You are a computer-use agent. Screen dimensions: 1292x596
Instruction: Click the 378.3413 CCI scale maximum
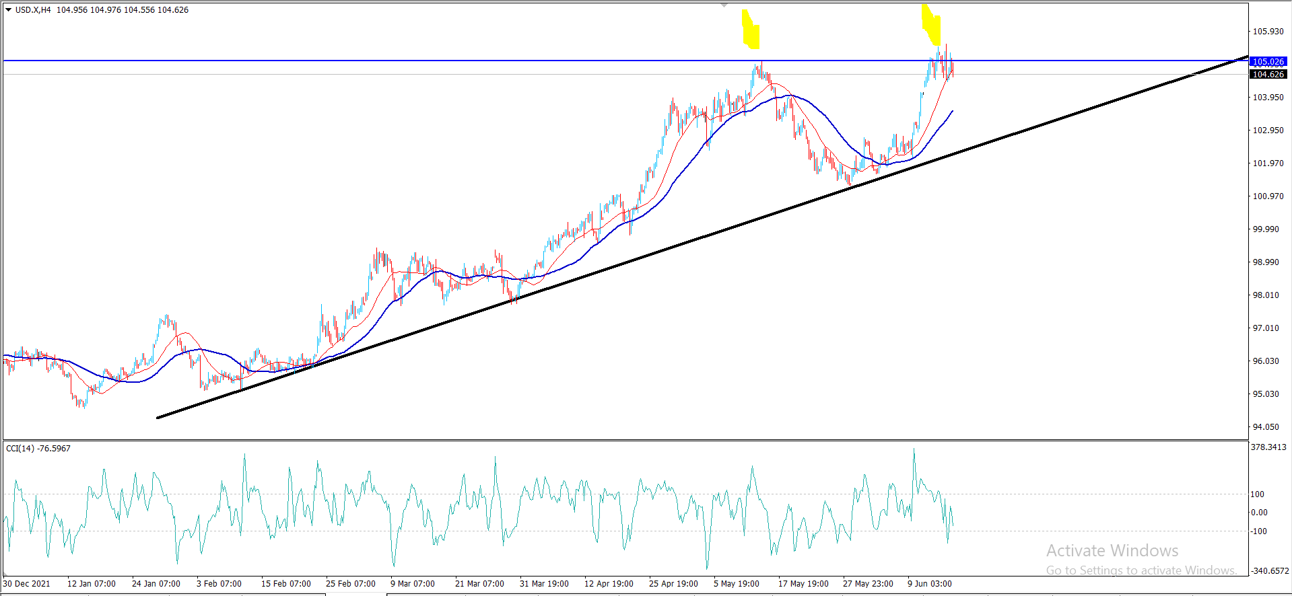pos(1268,447)
